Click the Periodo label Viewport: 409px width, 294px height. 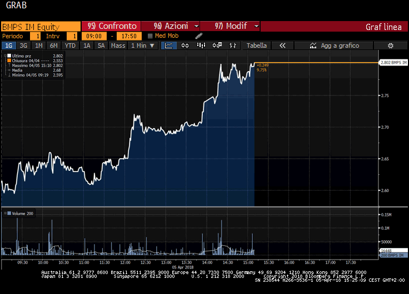pyautogui.click(x=13, y=36)
